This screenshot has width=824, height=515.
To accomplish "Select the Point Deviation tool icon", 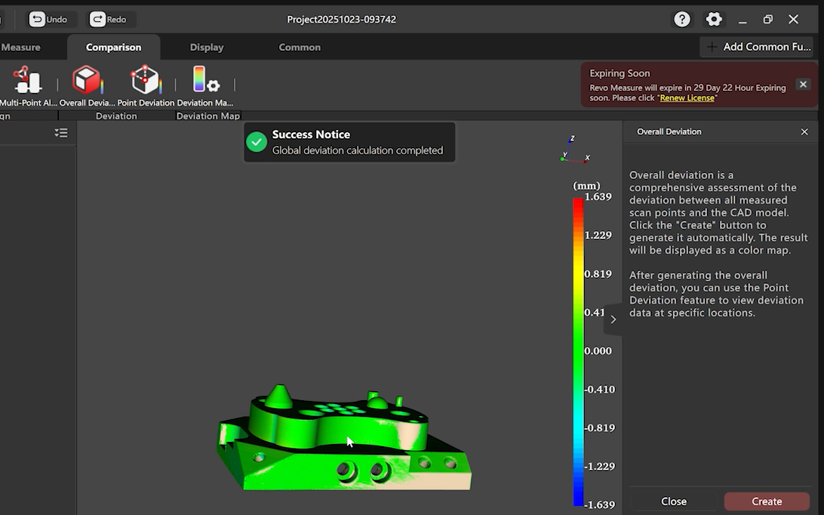I will pos(146,81).
